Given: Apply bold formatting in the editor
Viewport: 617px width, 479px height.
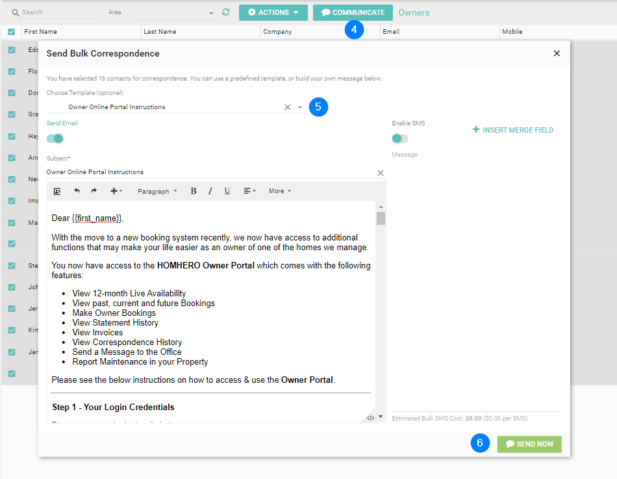Looking at the screenshot, I should [193, 191].
